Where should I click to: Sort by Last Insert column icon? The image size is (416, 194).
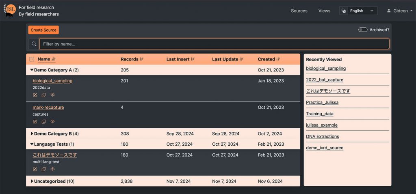point(193,59)
